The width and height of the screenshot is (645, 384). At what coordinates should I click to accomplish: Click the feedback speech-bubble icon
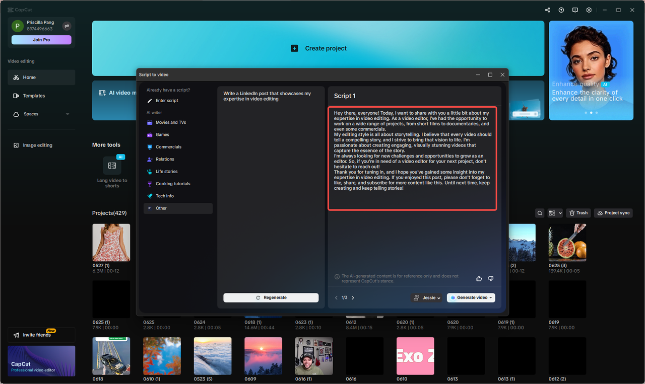click(x=575, y=10)
